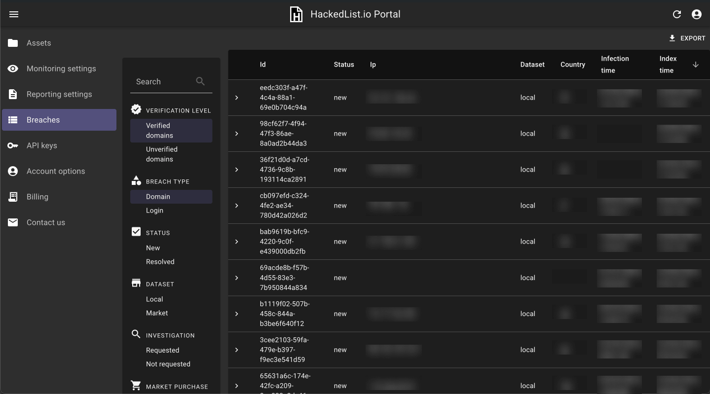Expand breach row b1119f02-507b
Screen dimensions: 710x394
[x=237, y=314]
